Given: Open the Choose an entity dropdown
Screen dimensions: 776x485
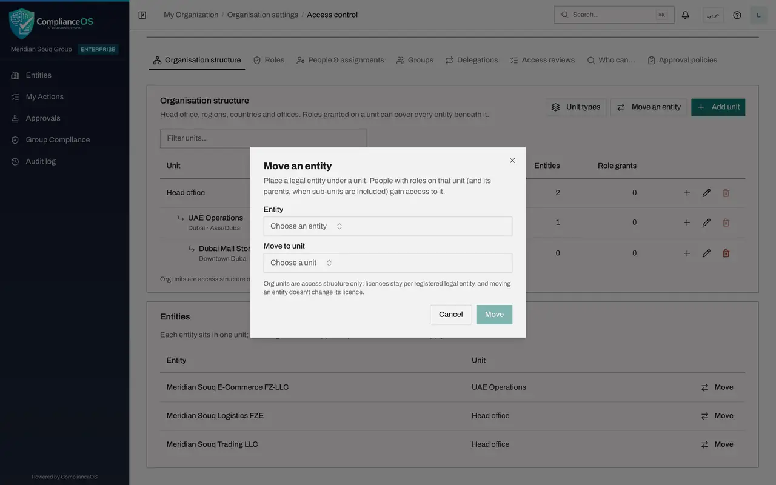Looking at the screenshot, I should point(388,226).
